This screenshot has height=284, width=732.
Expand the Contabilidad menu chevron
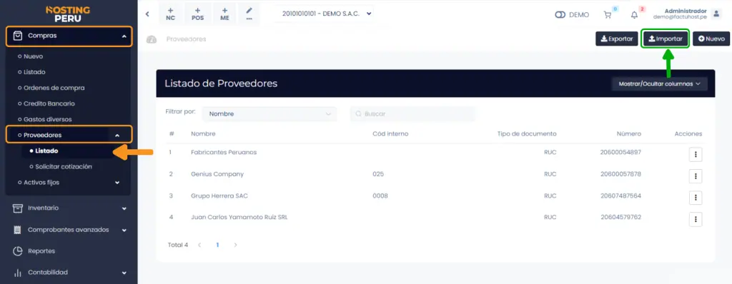[124, 273]
